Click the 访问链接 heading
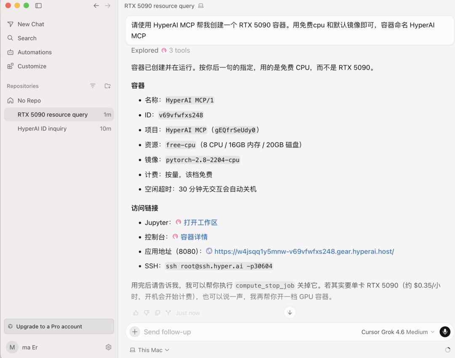 pos(145,208)
